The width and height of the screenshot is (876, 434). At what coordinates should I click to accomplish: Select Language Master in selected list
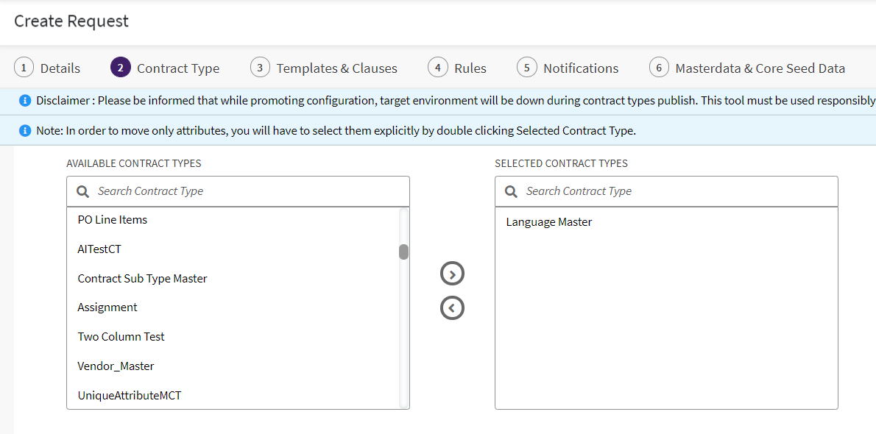[x=549, y=222]
